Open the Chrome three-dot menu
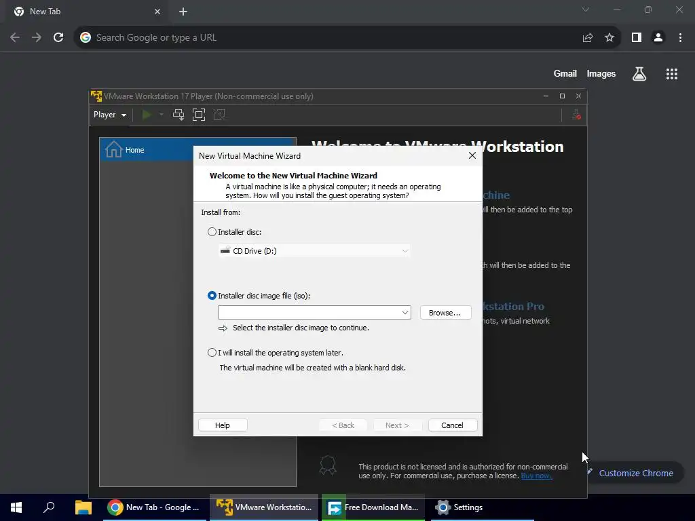Image resolution: width=695 pixels, height=521 pixels. coord(680,38)
